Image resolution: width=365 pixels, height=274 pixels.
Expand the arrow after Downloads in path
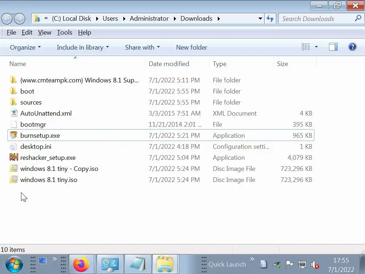click(x=219, y=19)
